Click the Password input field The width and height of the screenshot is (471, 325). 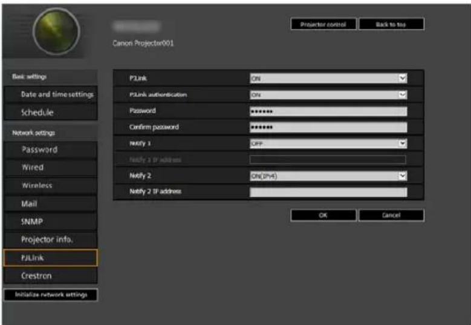click(328, 111)
